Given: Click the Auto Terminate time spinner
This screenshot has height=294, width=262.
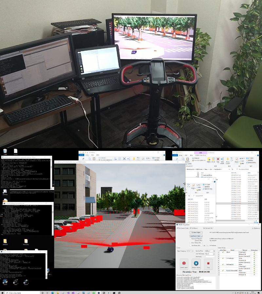Looking at the screenshot, I should point(214,253).
